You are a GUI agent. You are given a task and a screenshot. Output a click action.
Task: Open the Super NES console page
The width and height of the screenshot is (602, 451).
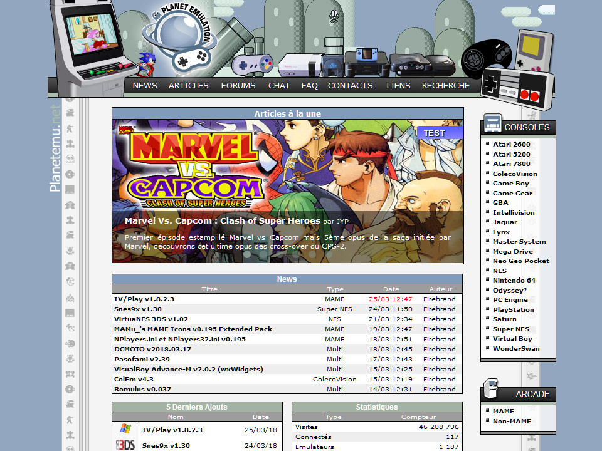(510, 329)
